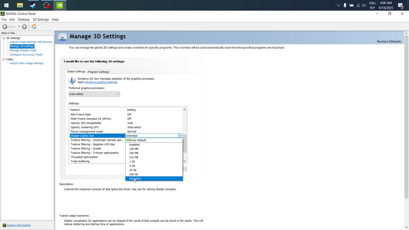Select Threaded optimization row
The height and width of the screenshot is (230, 409).
(97, 157)
